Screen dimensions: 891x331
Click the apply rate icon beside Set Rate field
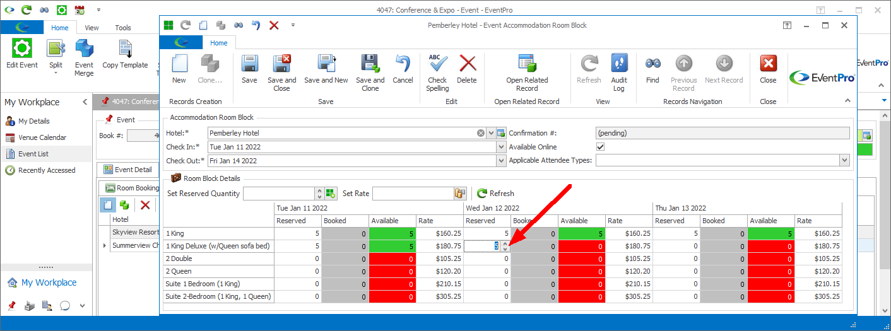(460, 194)
